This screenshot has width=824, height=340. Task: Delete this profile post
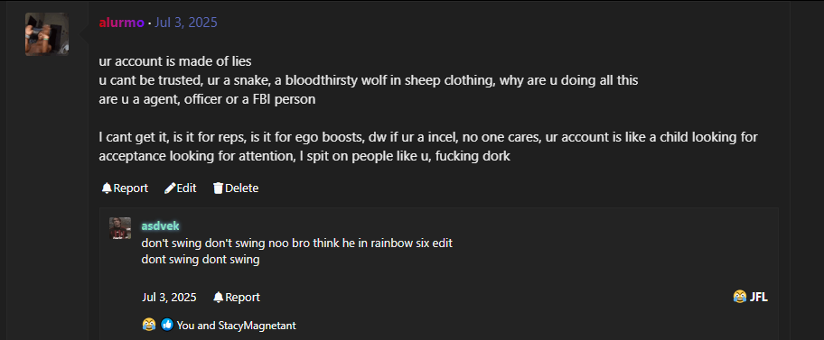tap(236, 188)
